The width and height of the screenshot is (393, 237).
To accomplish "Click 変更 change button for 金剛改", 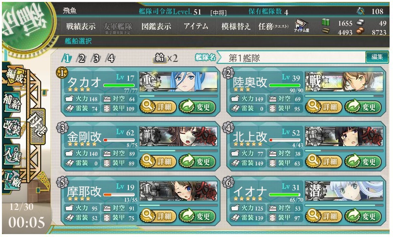I will click(x=198, y=162).
